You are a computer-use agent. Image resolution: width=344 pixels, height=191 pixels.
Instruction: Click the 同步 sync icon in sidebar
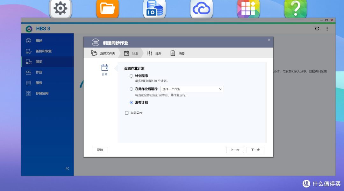(x=29, y=62)
